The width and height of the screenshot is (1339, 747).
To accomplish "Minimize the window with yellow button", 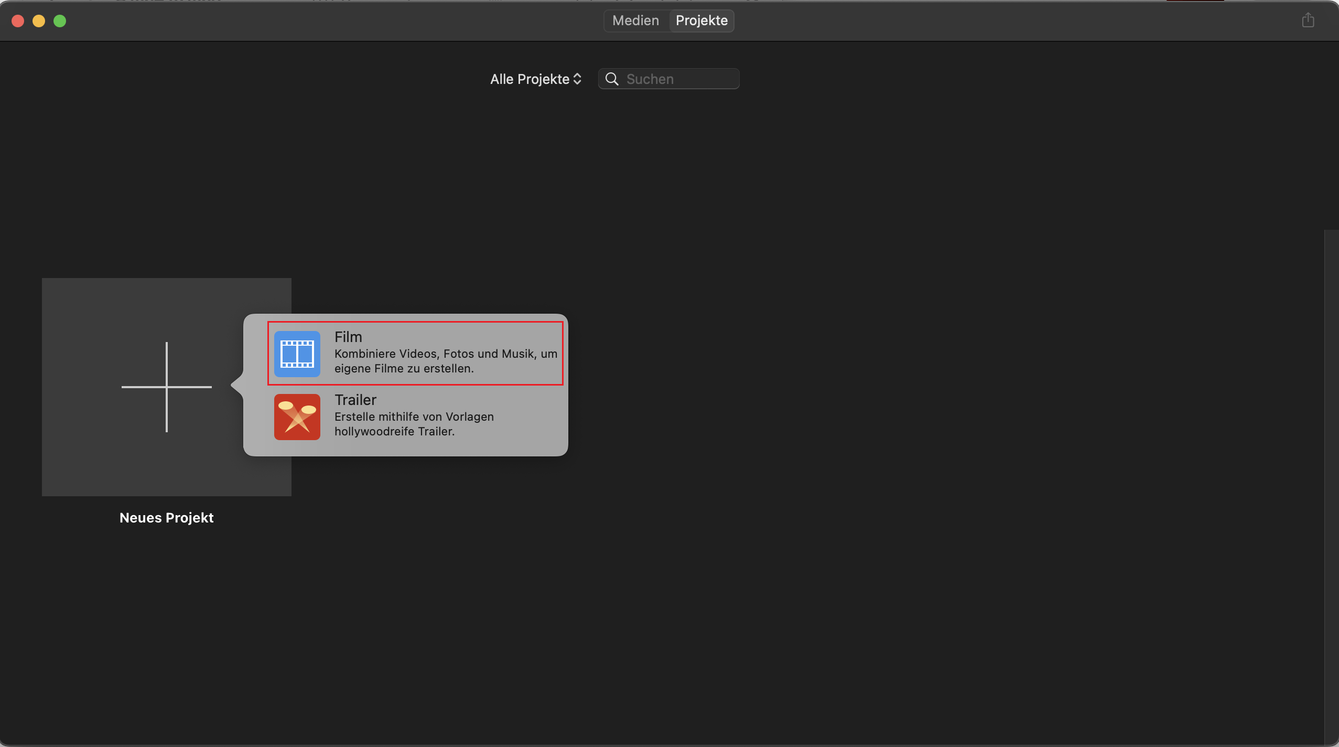I will tap(39, 21).
